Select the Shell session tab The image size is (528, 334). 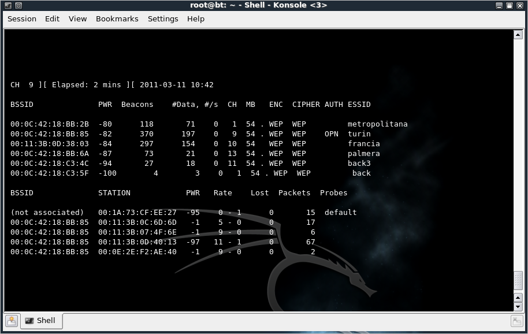tap(41, 321)
